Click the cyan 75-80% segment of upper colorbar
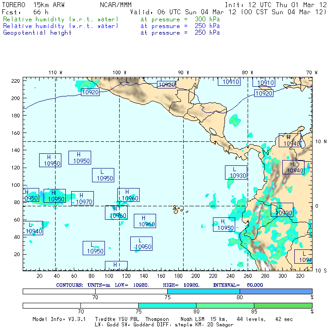Viewport: 329px width, 329px height. pos(204,291)
